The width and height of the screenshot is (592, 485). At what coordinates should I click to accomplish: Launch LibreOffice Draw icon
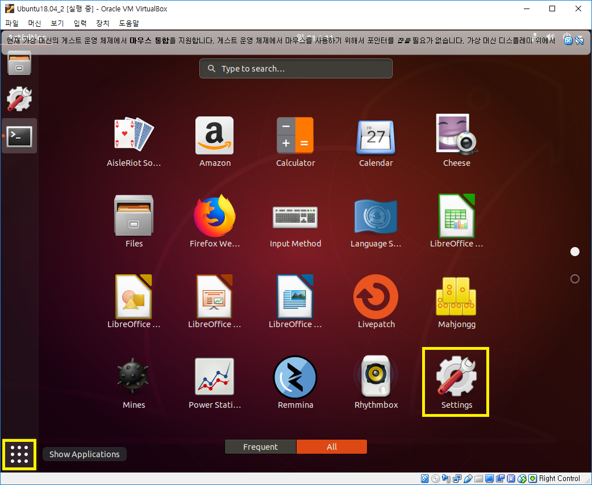(x=134, y=302)
